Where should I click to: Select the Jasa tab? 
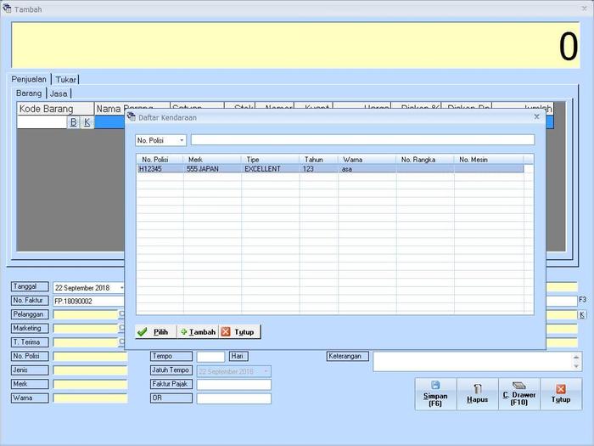(x=59, y=93)
